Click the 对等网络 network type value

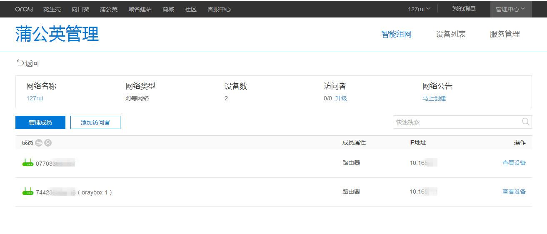[137, 98]
